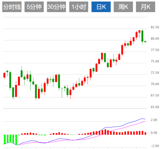This screenshot has height=149, width=162.
Task: Click the 75.00 price axis label
Action: tap(155, 61)
